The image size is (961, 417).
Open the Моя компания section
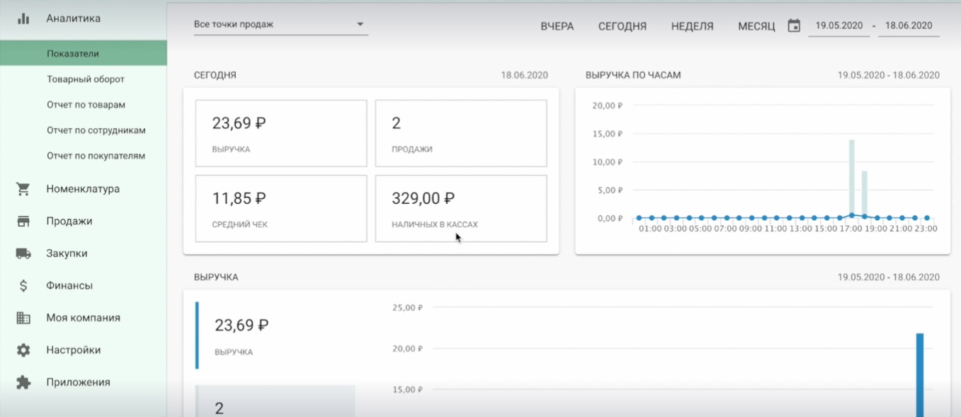(x=84, y=318)
